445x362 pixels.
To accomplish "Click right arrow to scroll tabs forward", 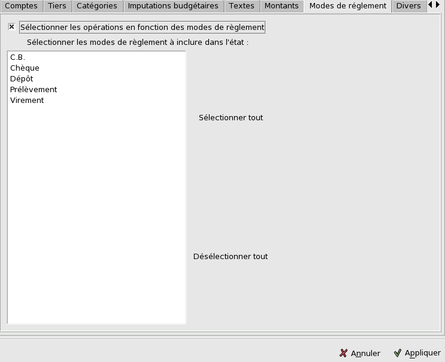I will pos(438,5).
